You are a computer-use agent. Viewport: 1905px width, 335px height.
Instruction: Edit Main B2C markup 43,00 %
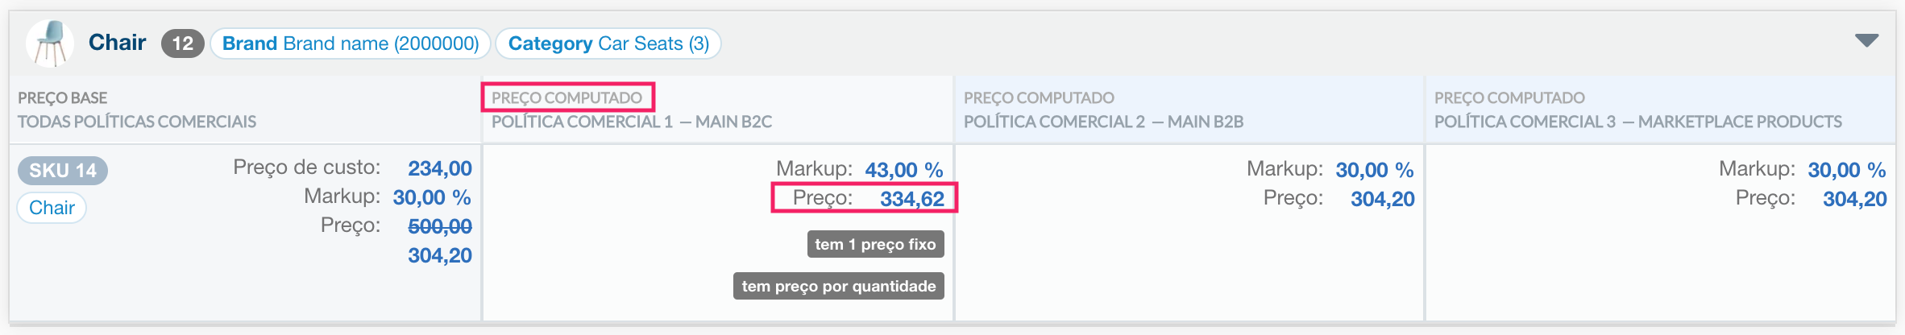[903, 170]
